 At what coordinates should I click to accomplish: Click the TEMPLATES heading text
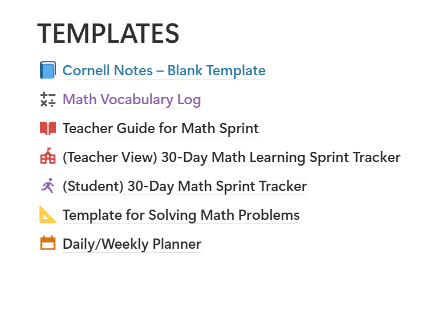coord(109,34)
